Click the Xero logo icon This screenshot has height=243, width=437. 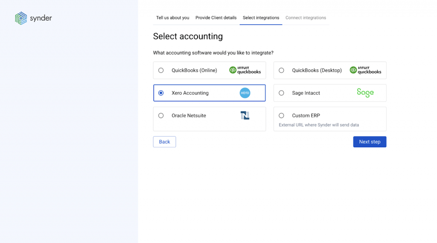pyautogui.click(x=245, y=93)
